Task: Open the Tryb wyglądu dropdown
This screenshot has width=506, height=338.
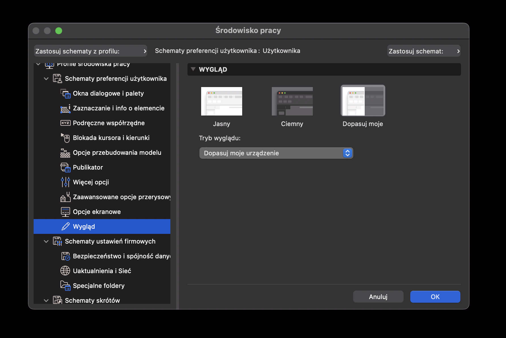Action: pyautogui.click(x=276, y=153)
